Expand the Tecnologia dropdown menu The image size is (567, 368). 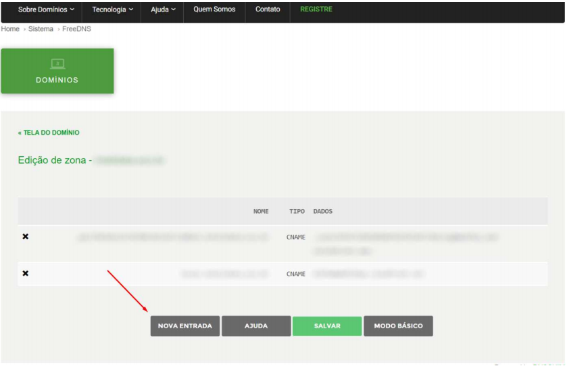coord(112,9)
